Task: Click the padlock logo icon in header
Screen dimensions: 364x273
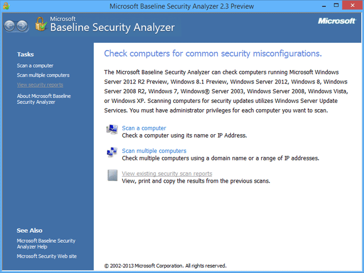Action: point(41,24)
